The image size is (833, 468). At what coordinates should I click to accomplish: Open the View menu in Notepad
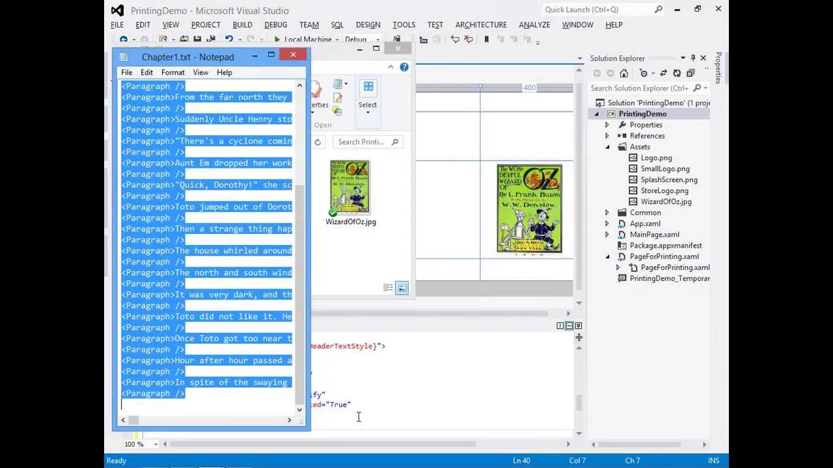pyautogui.click(x=200, y=72)
